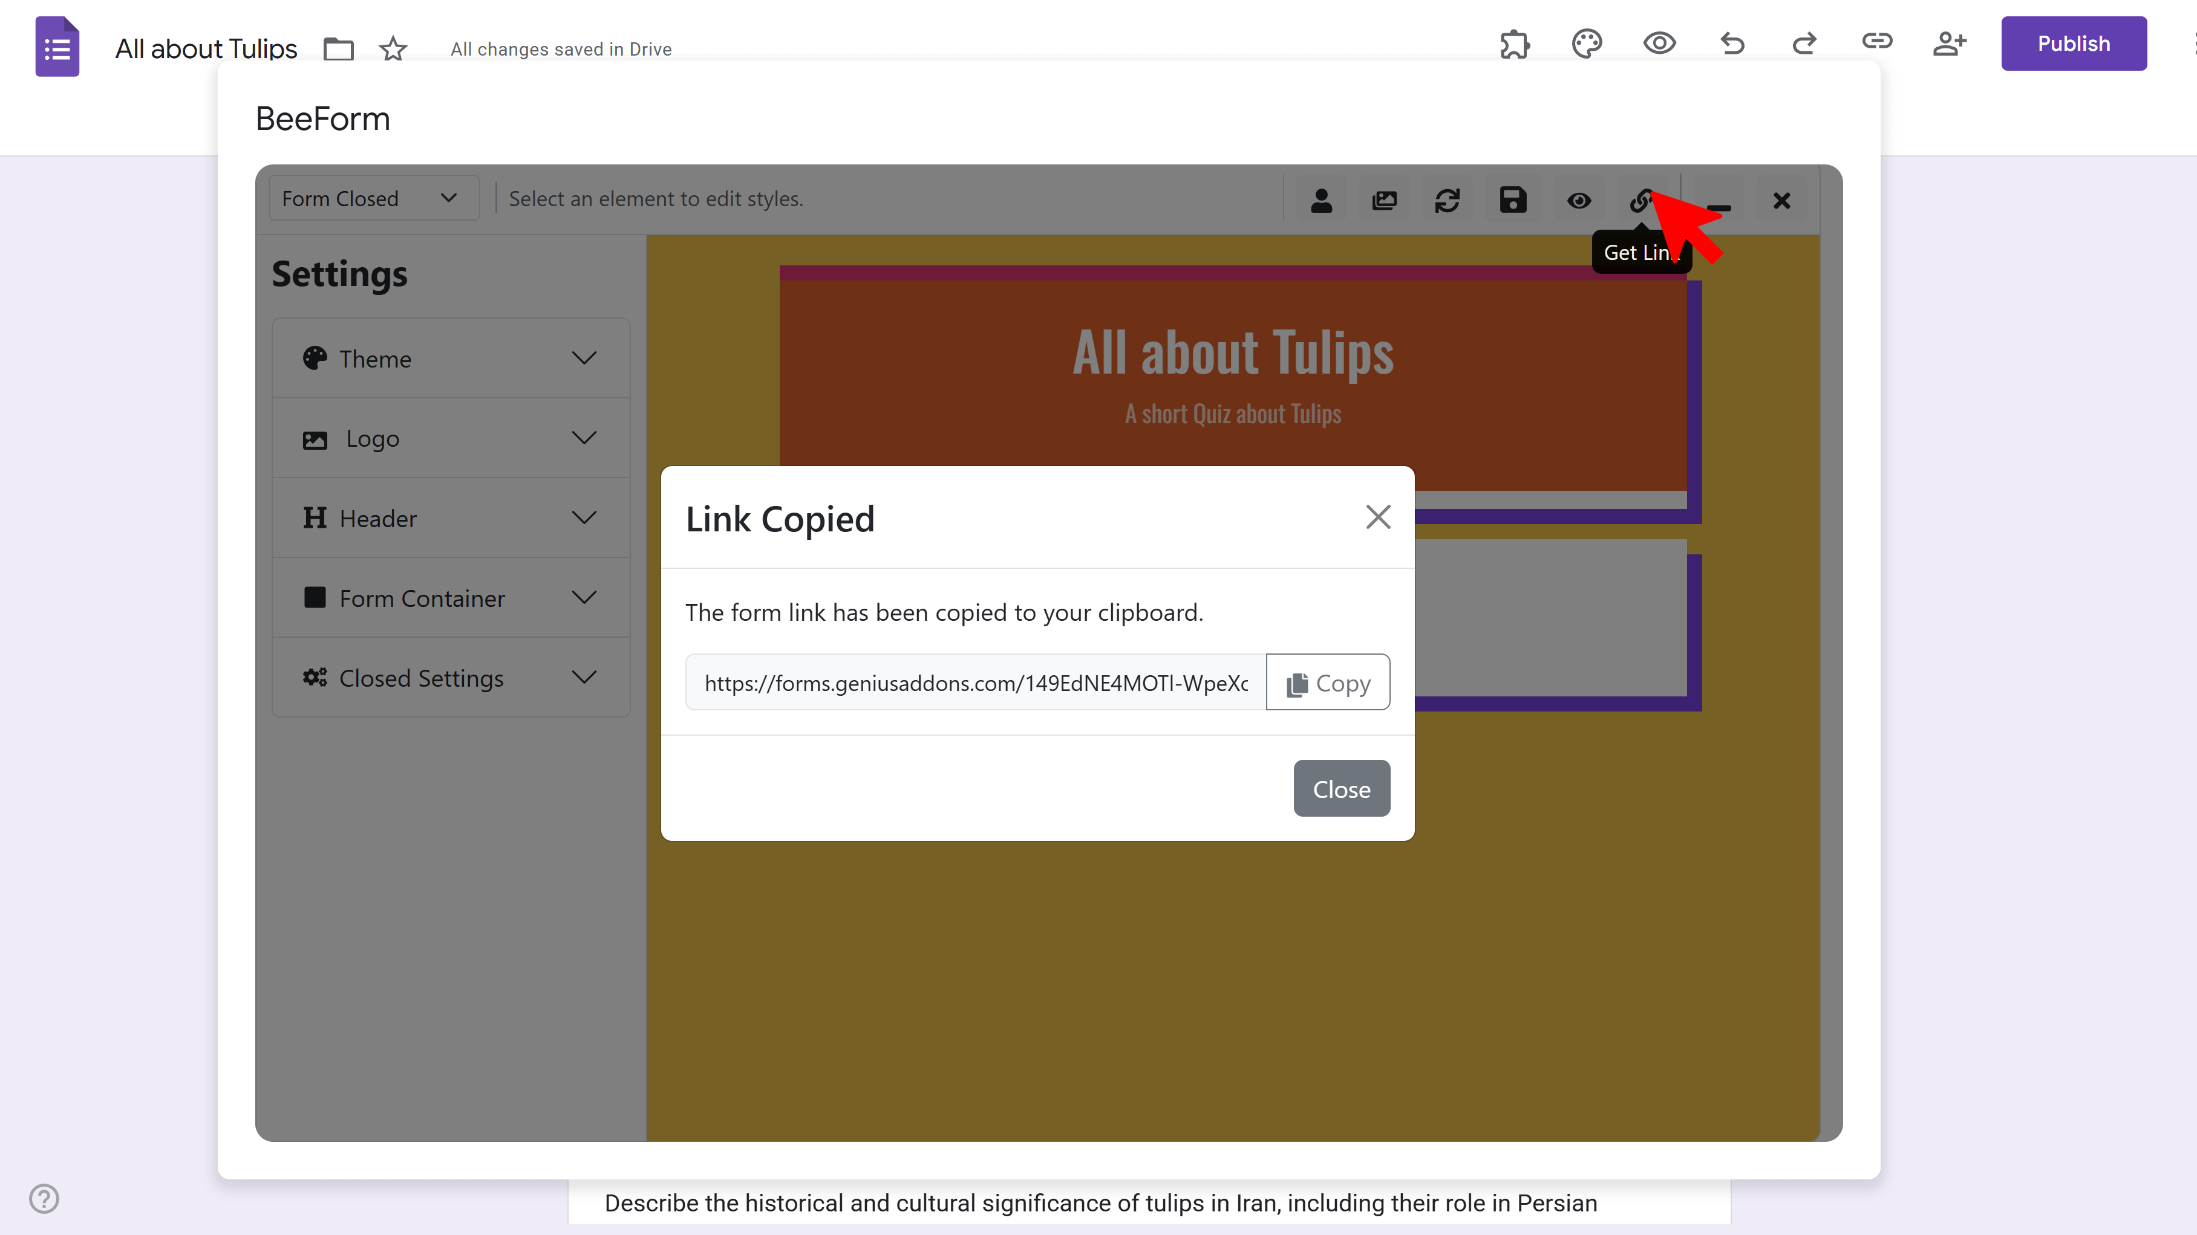The image size is (2197, 1235).
Task: Expand the Closed Settings section
Action: (450, 678)
